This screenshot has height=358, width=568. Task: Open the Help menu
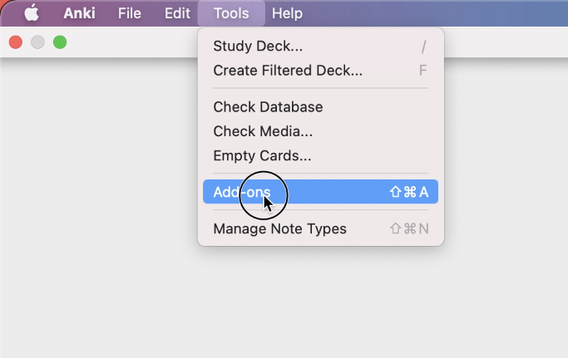287,13
